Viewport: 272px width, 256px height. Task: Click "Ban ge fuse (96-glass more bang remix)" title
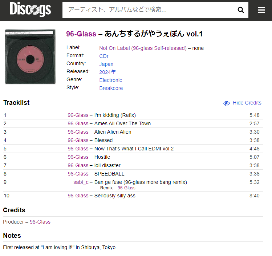[141, 182]
